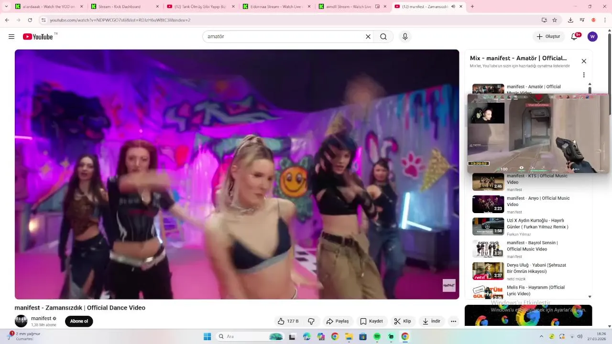Viewport: 612px width, 344px height.
Task: Open Spotify from the taskbar
Action: pos(377,336)
